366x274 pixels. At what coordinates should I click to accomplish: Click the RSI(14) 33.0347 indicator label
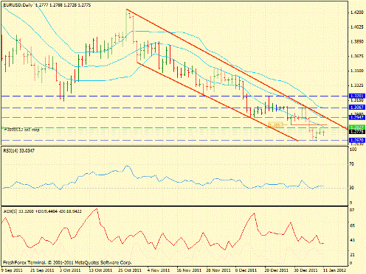(19, 151)
